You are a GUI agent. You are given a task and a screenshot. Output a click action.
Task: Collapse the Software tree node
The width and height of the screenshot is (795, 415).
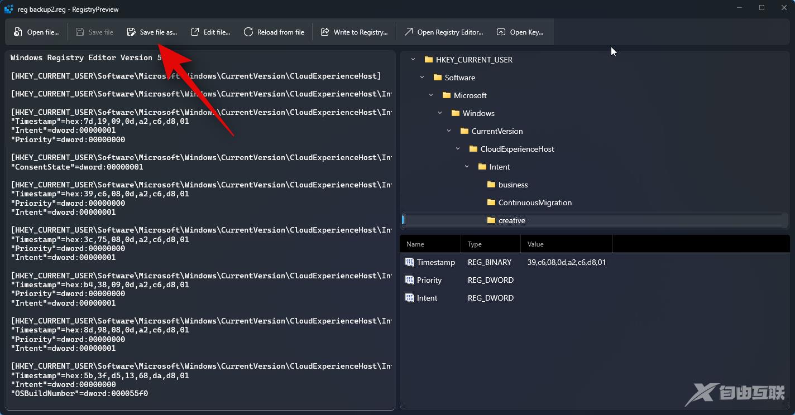[x=422, y=78]
